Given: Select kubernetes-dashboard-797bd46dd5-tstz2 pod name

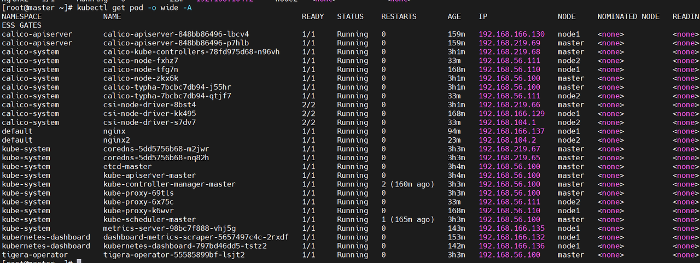Looking at the screenshot, I should pos(185,246).
